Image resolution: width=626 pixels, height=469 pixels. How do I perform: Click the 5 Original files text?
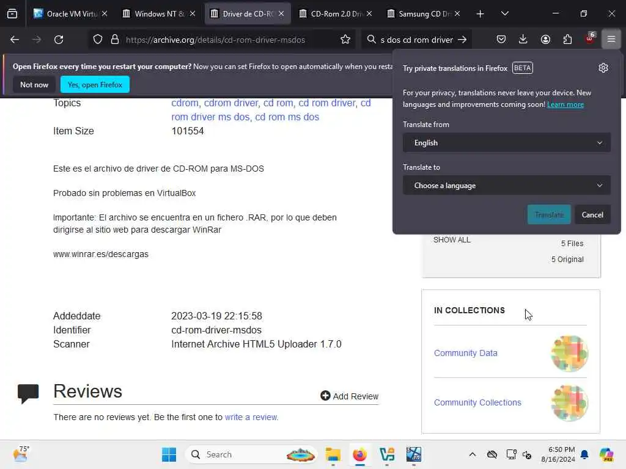coord(567,259)
